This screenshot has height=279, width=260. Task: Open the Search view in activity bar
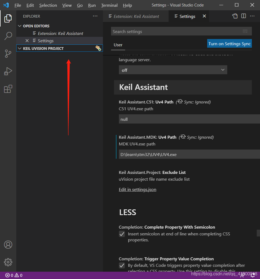[8, 36]
